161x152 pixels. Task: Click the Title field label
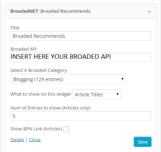click(15, 28)
